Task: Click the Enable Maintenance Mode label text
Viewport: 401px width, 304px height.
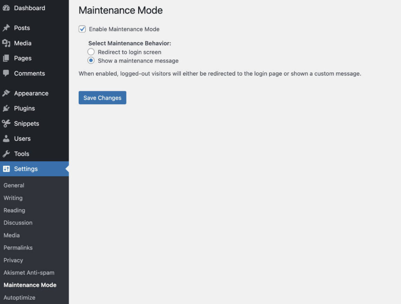Action: pyautogui.click(x=124, y=29)
